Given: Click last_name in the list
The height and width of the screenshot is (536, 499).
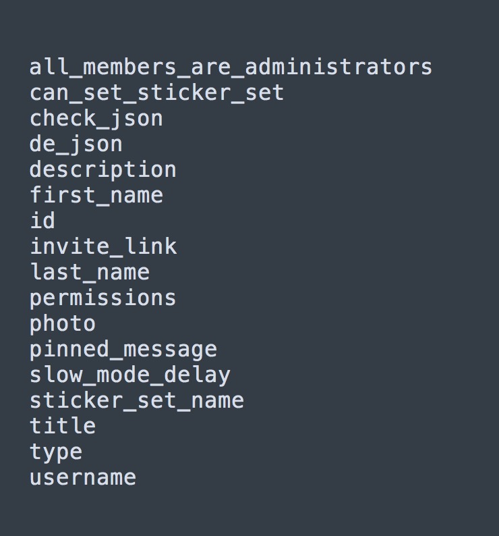Looking at the screenshot, I should (89, 272).
